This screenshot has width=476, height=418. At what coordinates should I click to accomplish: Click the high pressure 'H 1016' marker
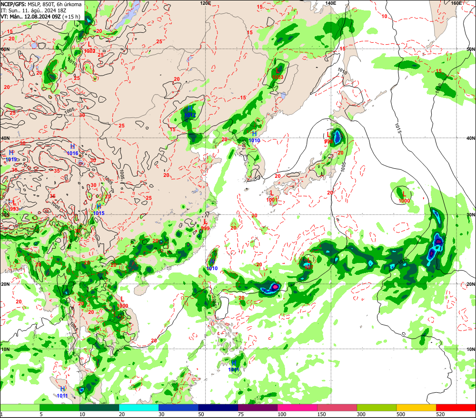click(x=72, y=150)
